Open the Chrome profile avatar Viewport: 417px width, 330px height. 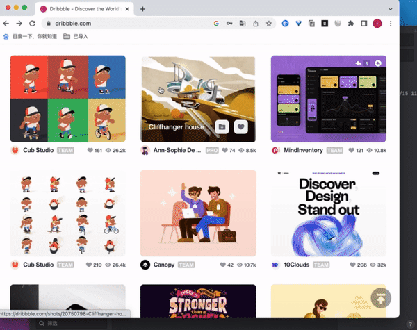coord(377,24)
